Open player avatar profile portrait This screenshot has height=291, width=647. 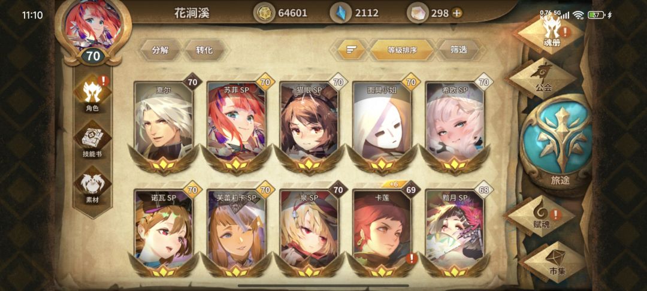[93, 28]
